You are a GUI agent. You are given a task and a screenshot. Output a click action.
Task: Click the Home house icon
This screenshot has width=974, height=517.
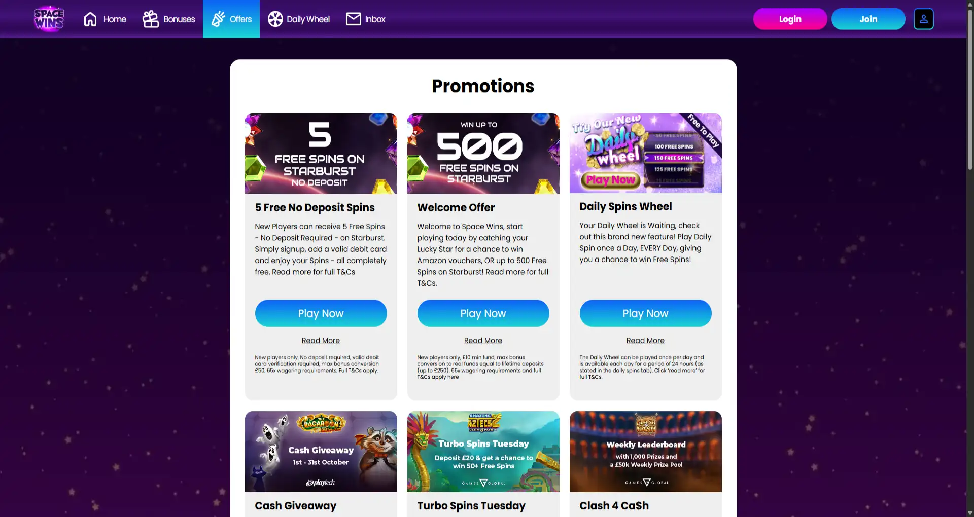tap(90, 19)
